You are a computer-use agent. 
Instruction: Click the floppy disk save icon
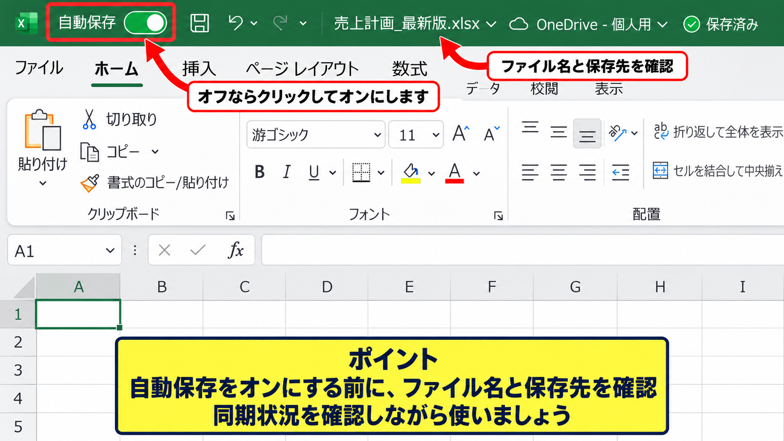pos(199,23)
